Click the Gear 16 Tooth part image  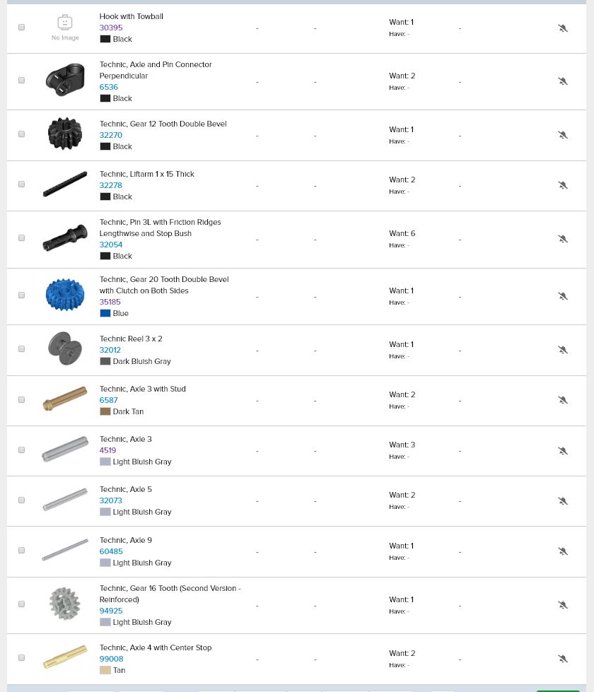pos(64,604)
